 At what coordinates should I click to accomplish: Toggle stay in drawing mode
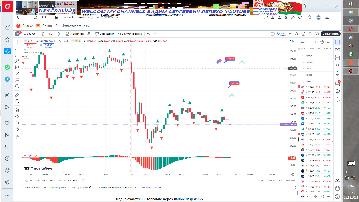(17, 116)
